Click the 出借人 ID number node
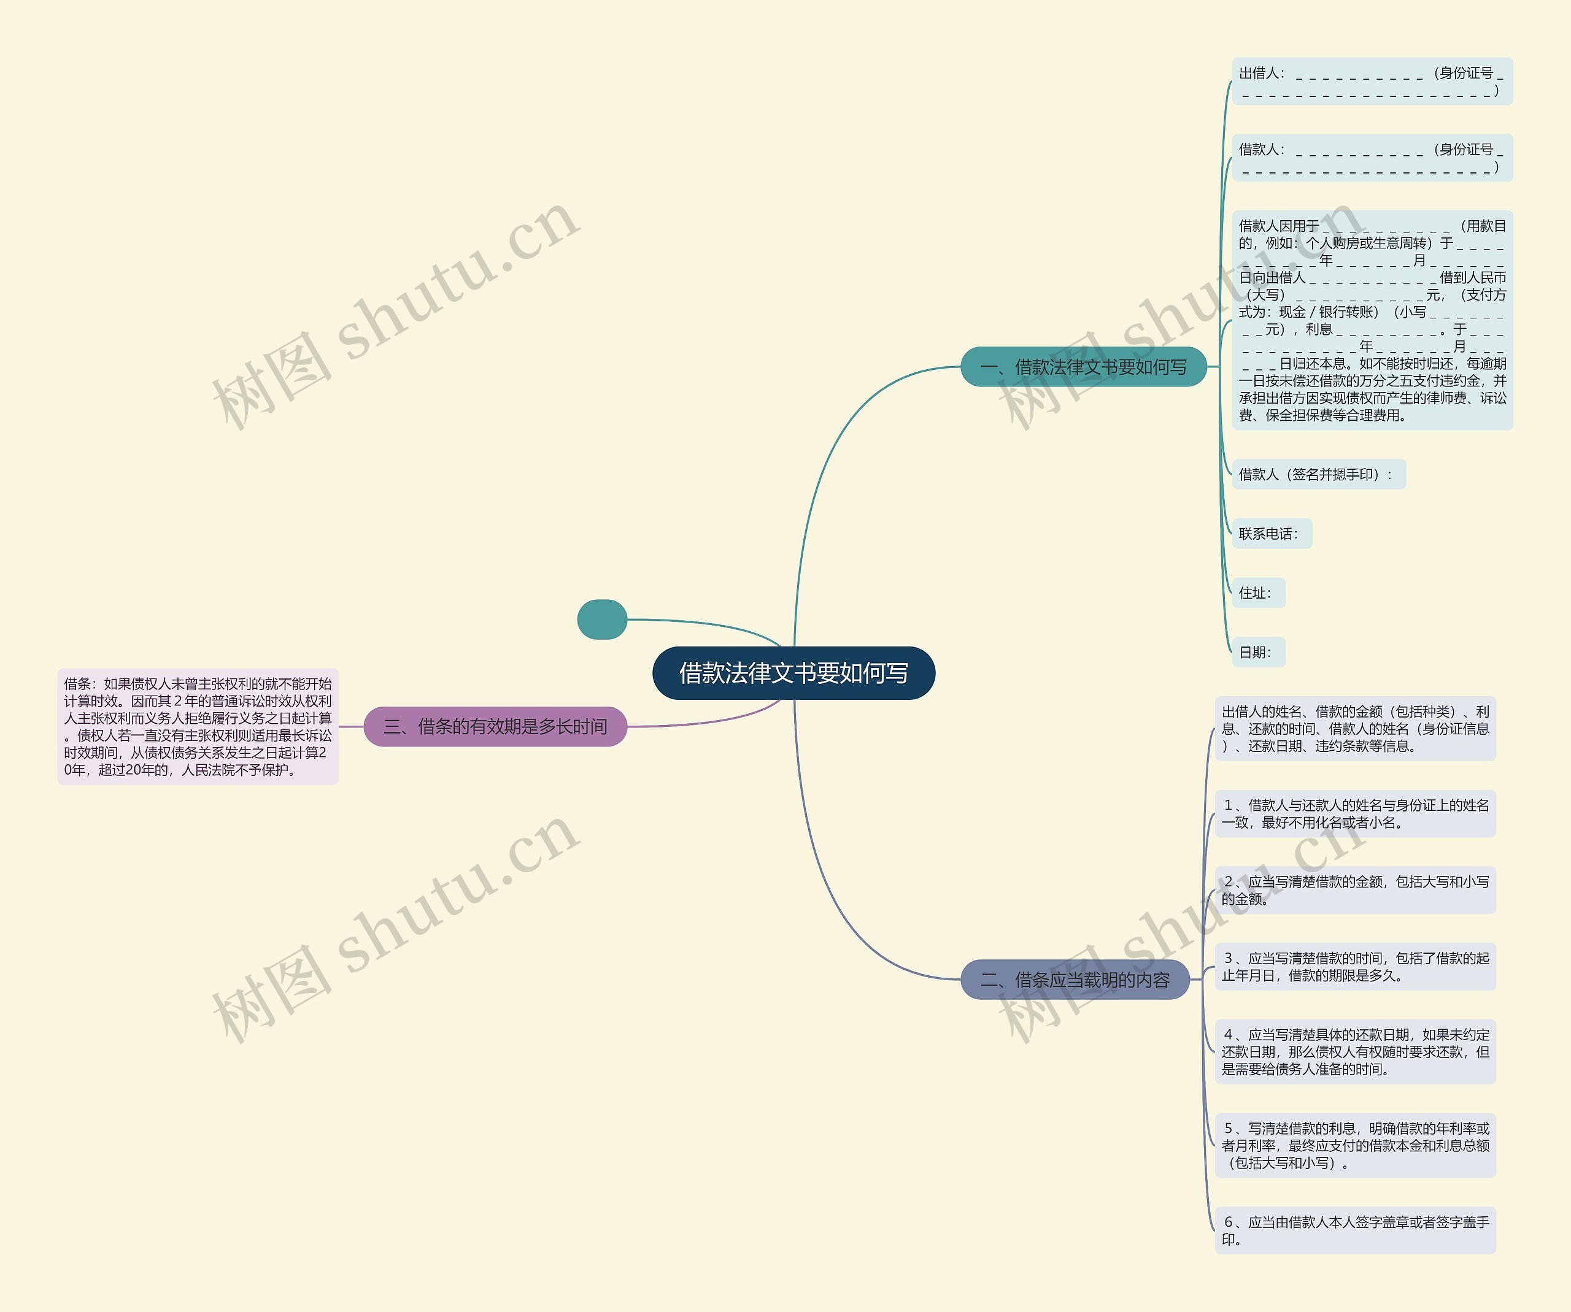Image resolution: width=1571 pixels, height=1312 pixels. click(1372, 82)
